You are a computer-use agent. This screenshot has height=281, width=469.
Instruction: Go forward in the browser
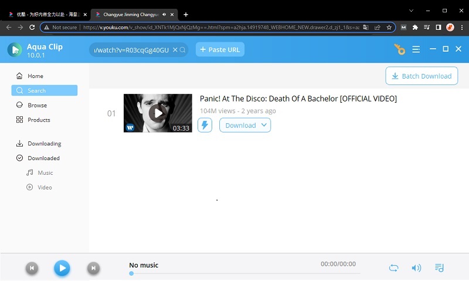[21, 27]
